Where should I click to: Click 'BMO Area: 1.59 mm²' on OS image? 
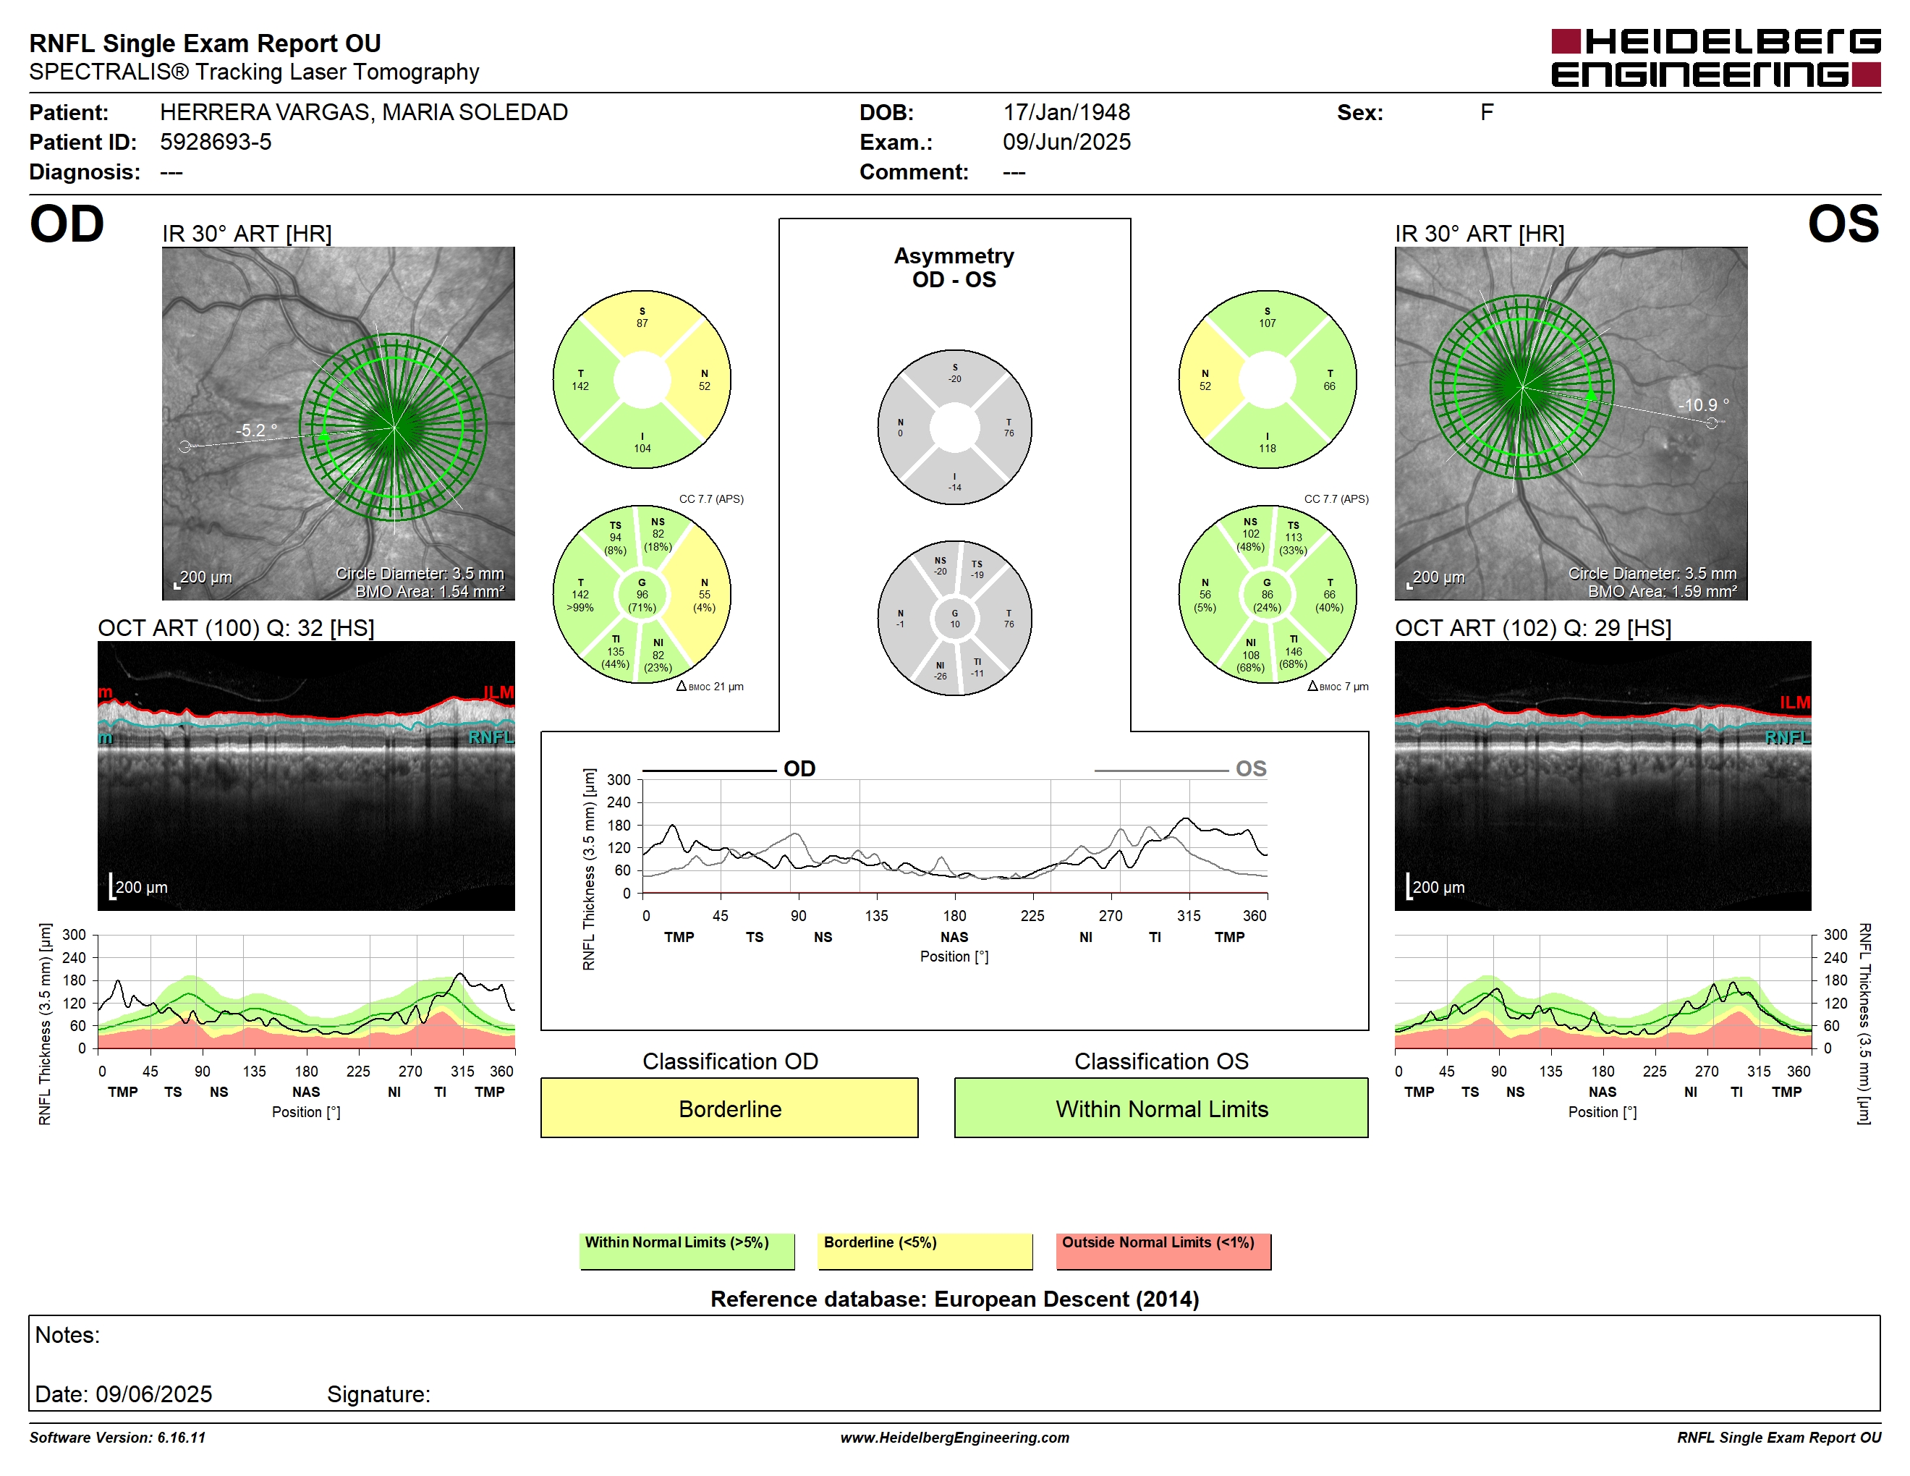[x=1663, y=591]
